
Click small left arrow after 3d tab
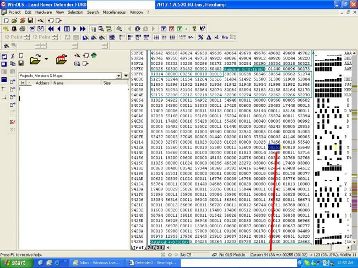click(168, 248)
